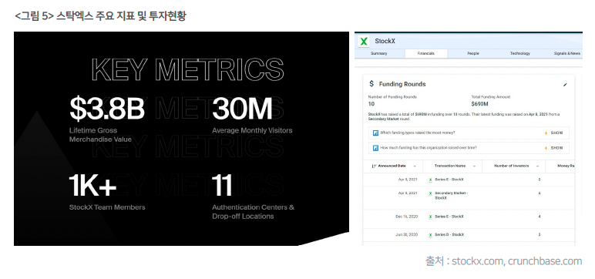Click the figure caption '<그림 5> 스탁엑스 주요 지표'
Image resolution: width=595 pixels, height=279 pixels.
click(100, 16)
